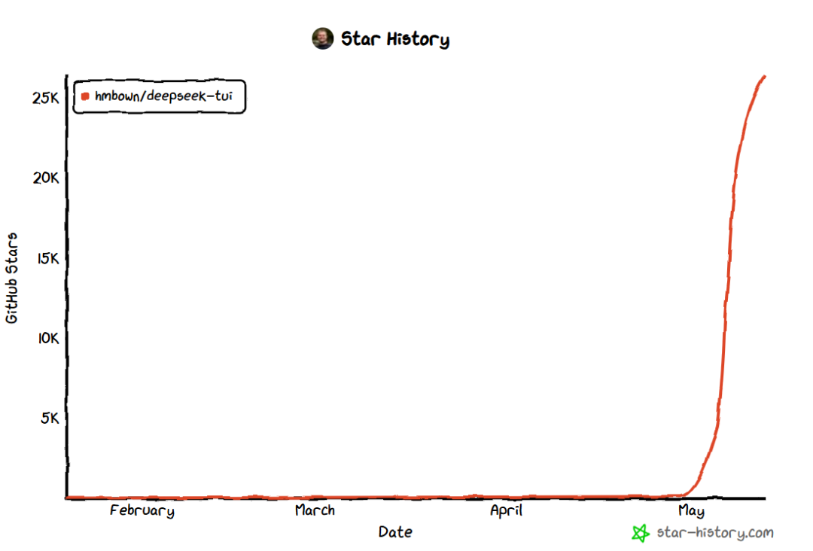Click the green star-history logo icon
Image resolution: width=813 pixels, height=551 pixels.
pos(641,533)
